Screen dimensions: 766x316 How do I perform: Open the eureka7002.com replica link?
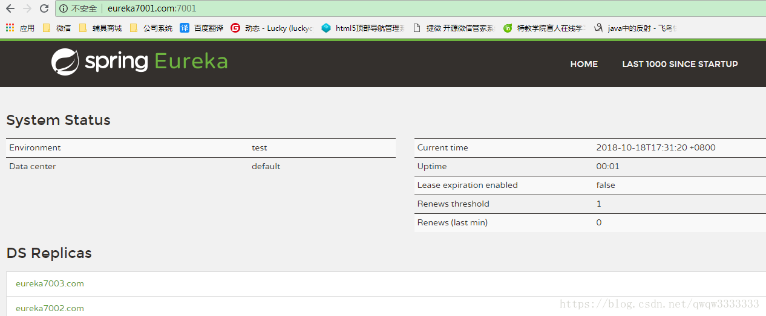coord(50,308)
